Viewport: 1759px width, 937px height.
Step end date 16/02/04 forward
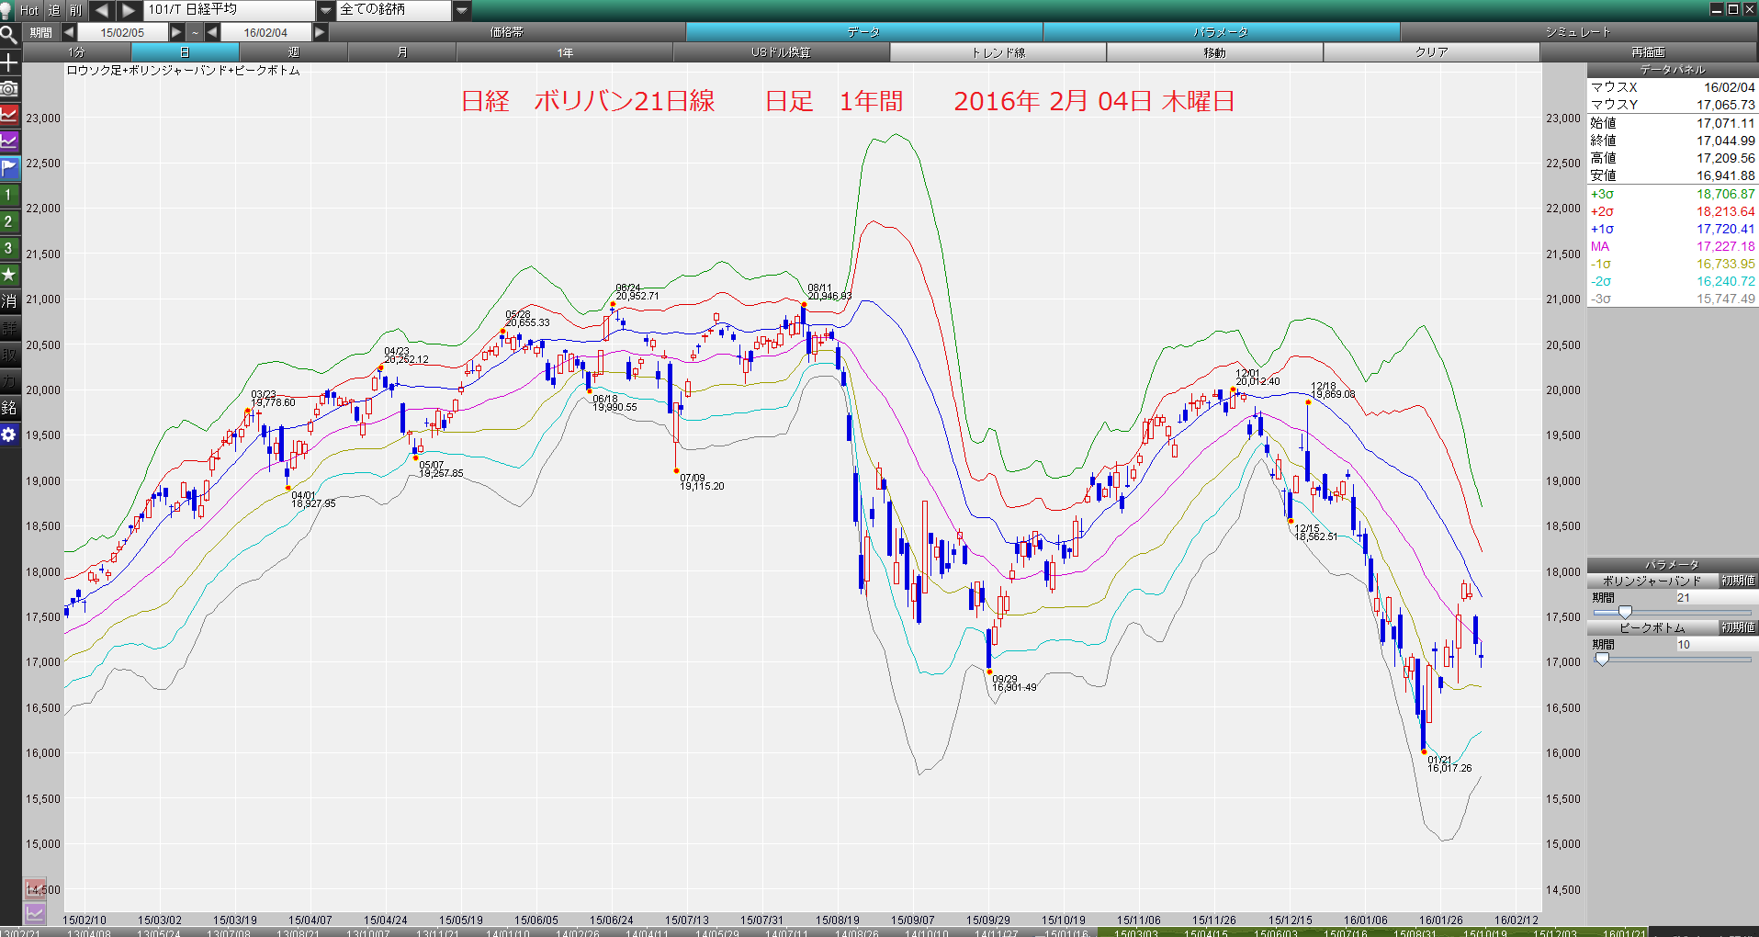(320, 32)
